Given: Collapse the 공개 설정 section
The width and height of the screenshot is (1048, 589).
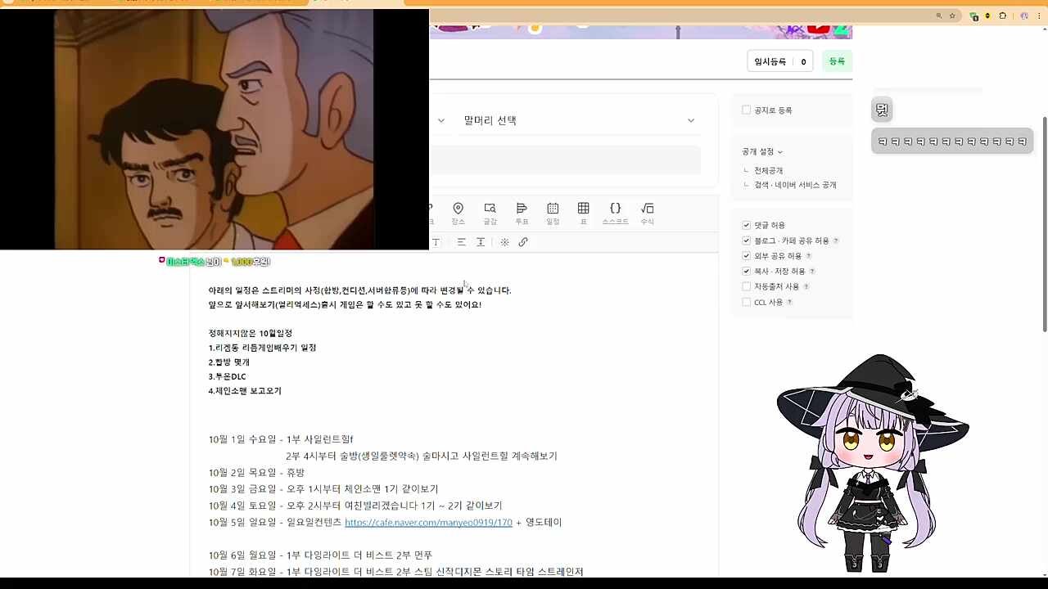Looking at the screenshot, I should pyautogui.click(x=762, y=151).
